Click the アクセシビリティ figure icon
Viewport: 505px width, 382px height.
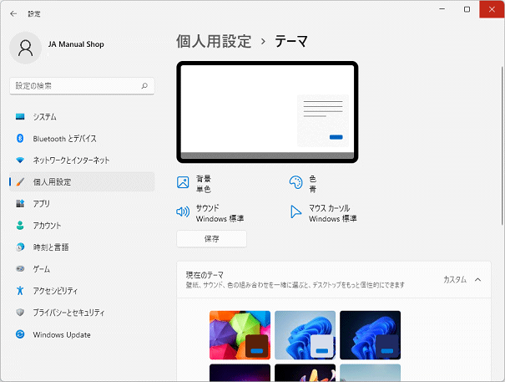(x=20, y=291)
